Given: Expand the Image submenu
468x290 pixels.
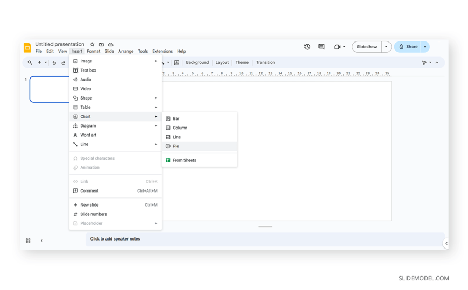Looking at the screenshot, I should click(115, 61).
